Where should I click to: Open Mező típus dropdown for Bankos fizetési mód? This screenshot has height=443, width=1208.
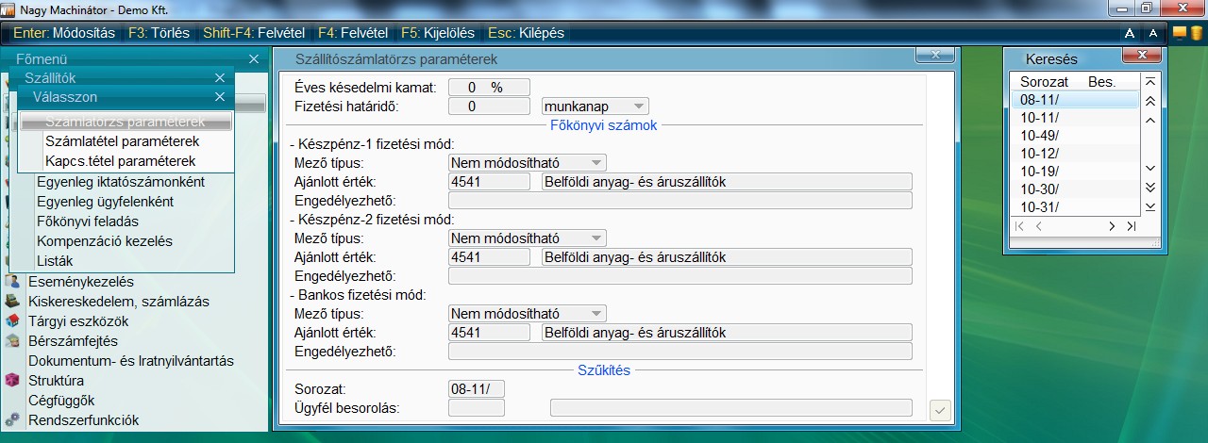pos(528,313)
